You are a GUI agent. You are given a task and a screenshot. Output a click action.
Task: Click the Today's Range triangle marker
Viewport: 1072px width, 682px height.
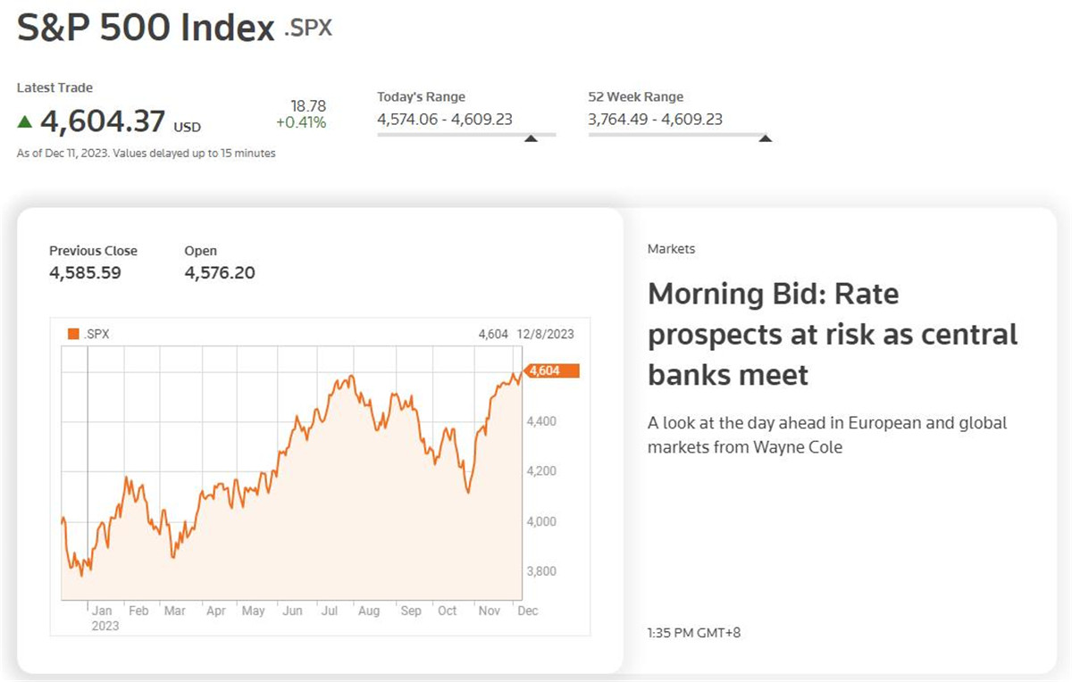[x=531, y=138]
